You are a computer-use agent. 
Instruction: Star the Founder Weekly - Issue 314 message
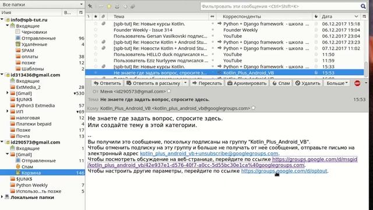[96, 30]
